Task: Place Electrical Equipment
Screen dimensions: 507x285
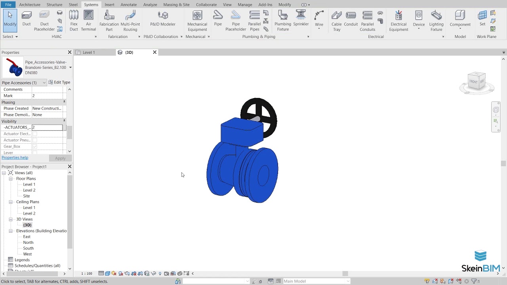Action: pos(398,21)
